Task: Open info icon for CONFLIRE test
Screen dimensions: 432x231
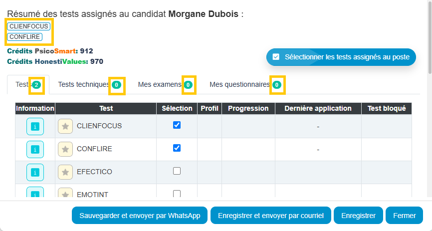Action: 35,149
